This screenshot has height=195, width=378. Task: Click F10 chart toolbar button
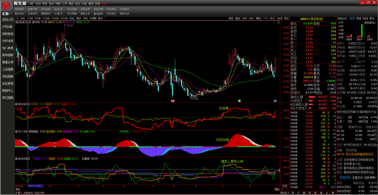265,18
